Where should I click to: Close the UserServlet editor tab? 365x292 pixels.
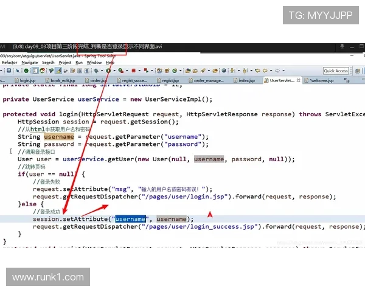(x=299, y=80)
